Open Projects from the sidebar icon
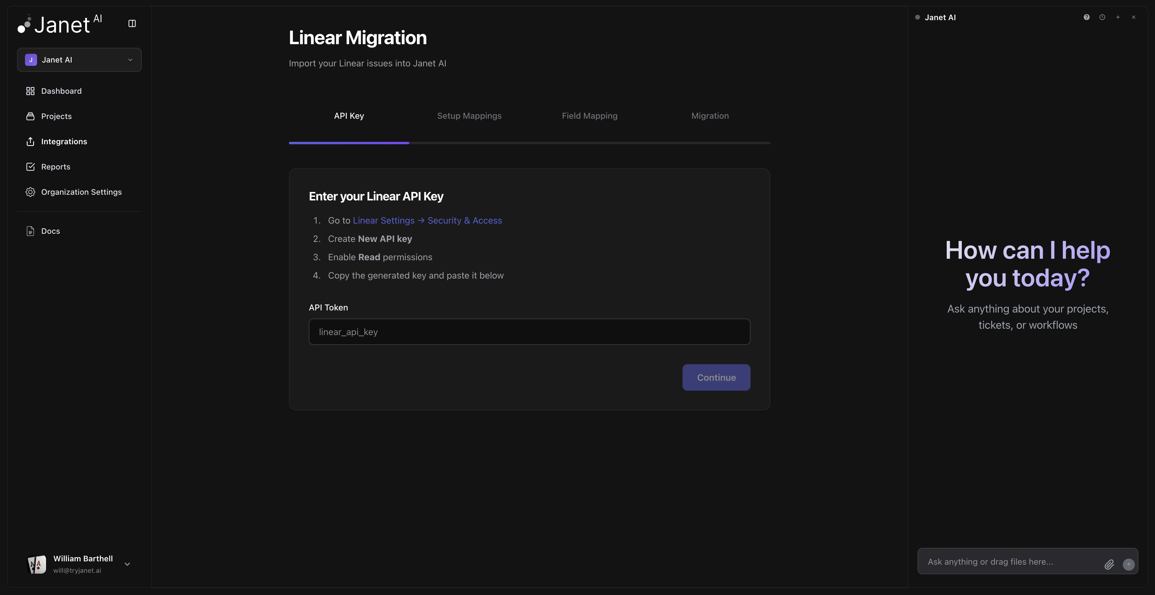The image size is (1155, 595). 30,116
